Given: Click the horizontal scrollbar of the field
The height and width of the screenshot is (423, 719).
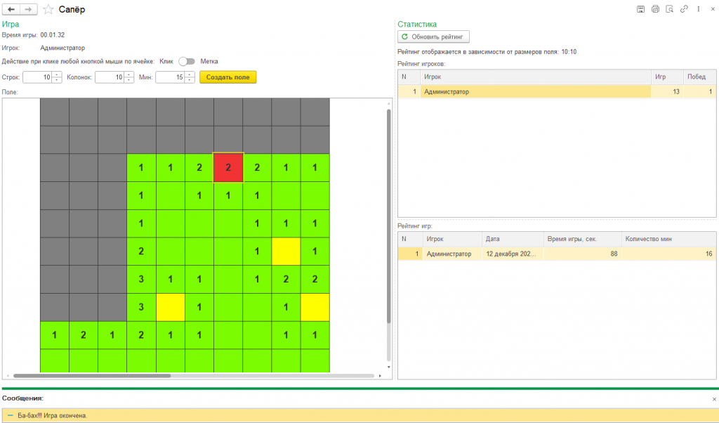Looking at the screenshot, I should click(x=92, y=376).
